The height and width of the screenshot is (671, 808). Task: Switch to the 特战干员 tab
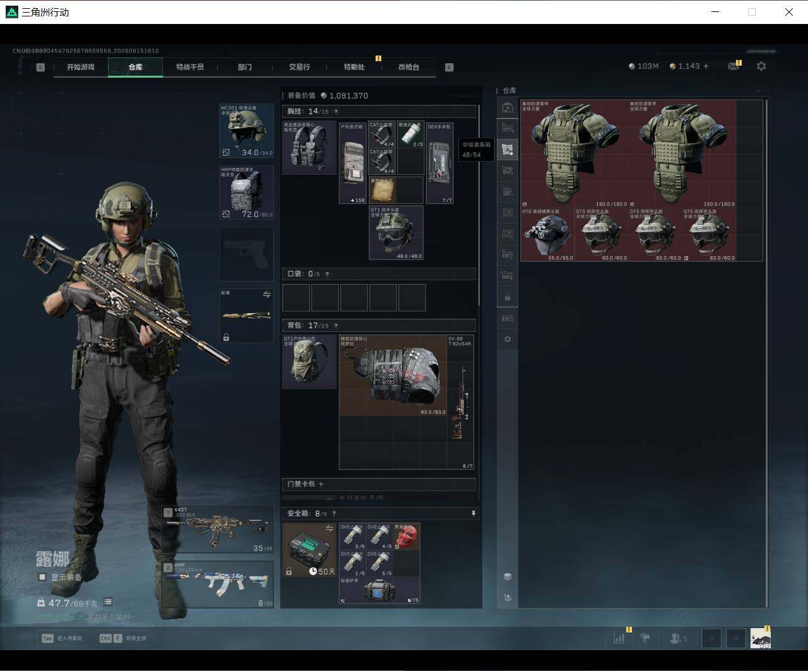(190, 67)
